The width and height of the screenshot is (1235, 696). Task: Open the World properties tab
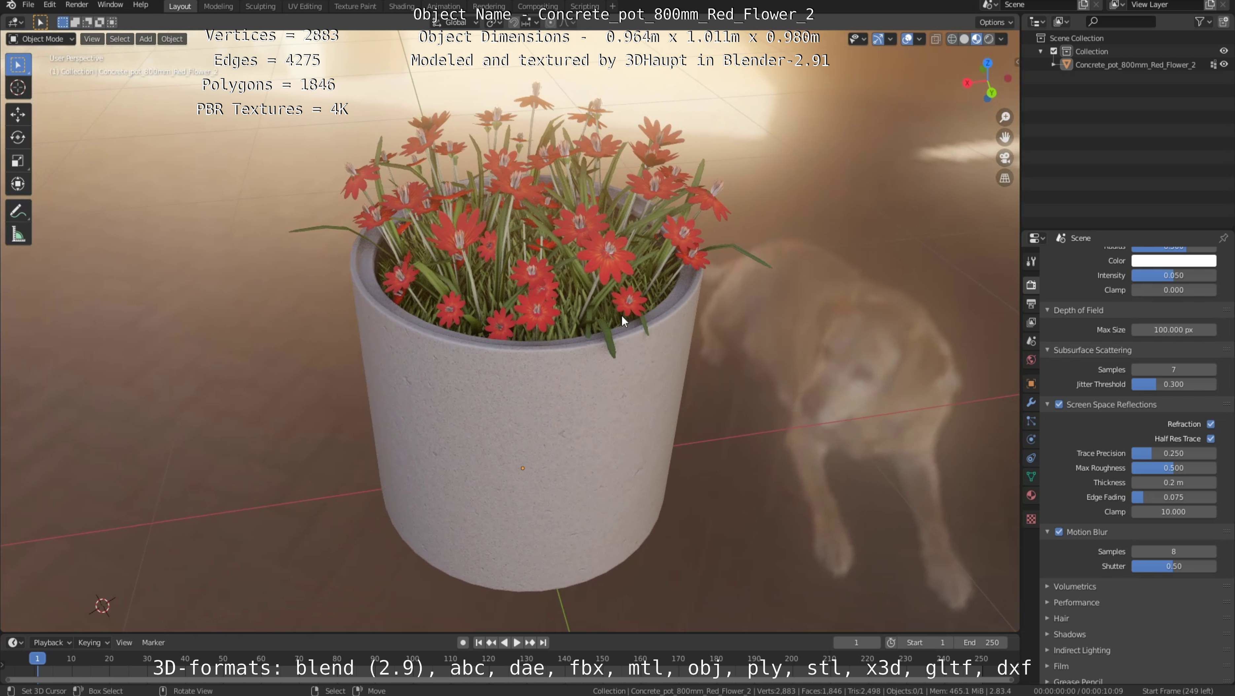[1031, 360]
